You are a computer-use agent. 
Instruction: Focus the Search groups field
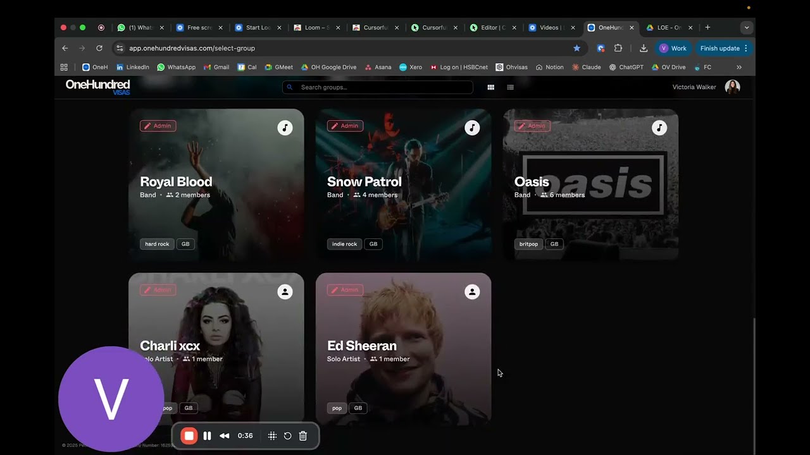pyautogui.click(x=378, y=87)
